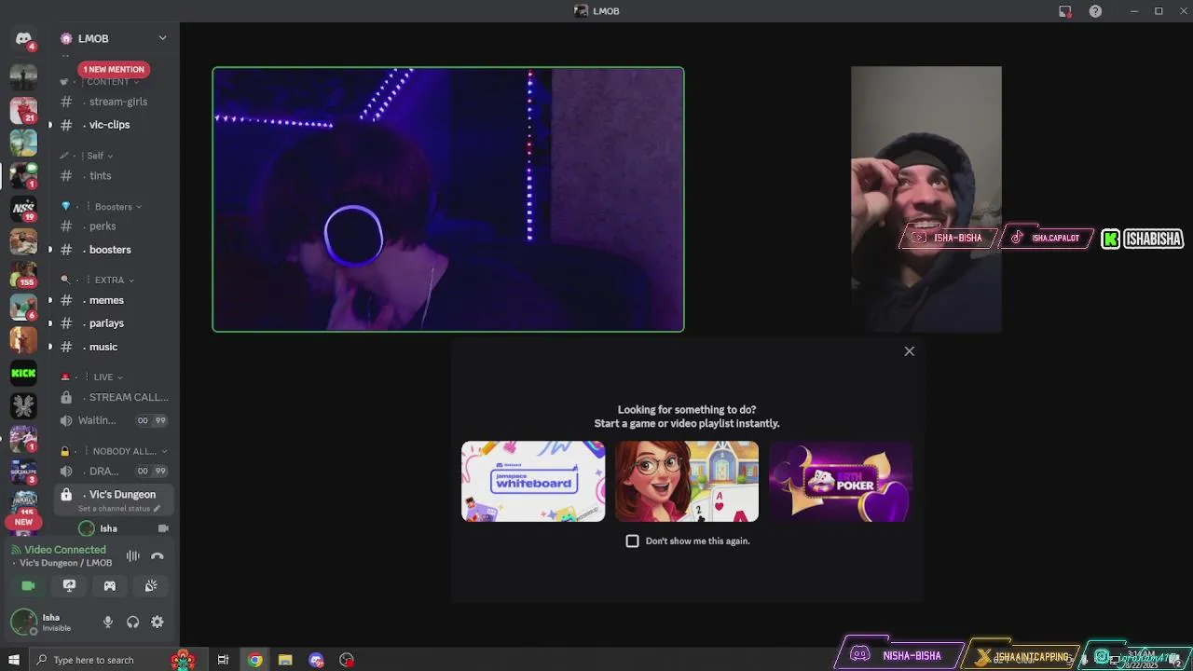This screenshot has width=1193, height=671.
Task: Check Don't show me this again
Action: [x=633, y=541]
